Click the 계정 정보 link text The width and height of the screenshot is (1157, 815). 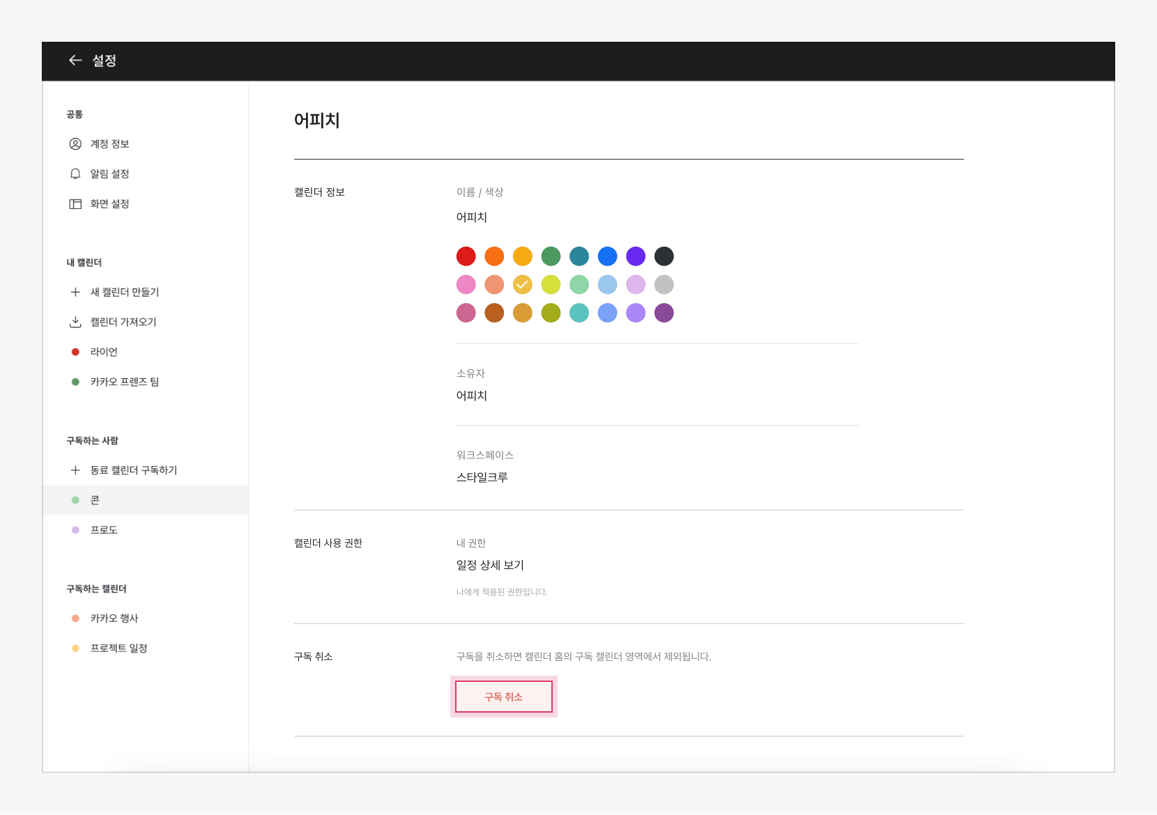click(x=109, y=144)
